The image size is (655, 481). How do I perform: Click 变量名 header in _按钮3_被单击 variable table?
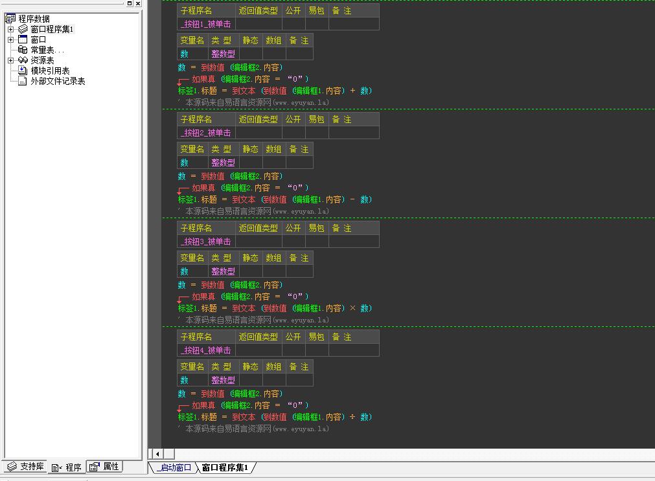[192, 258]
